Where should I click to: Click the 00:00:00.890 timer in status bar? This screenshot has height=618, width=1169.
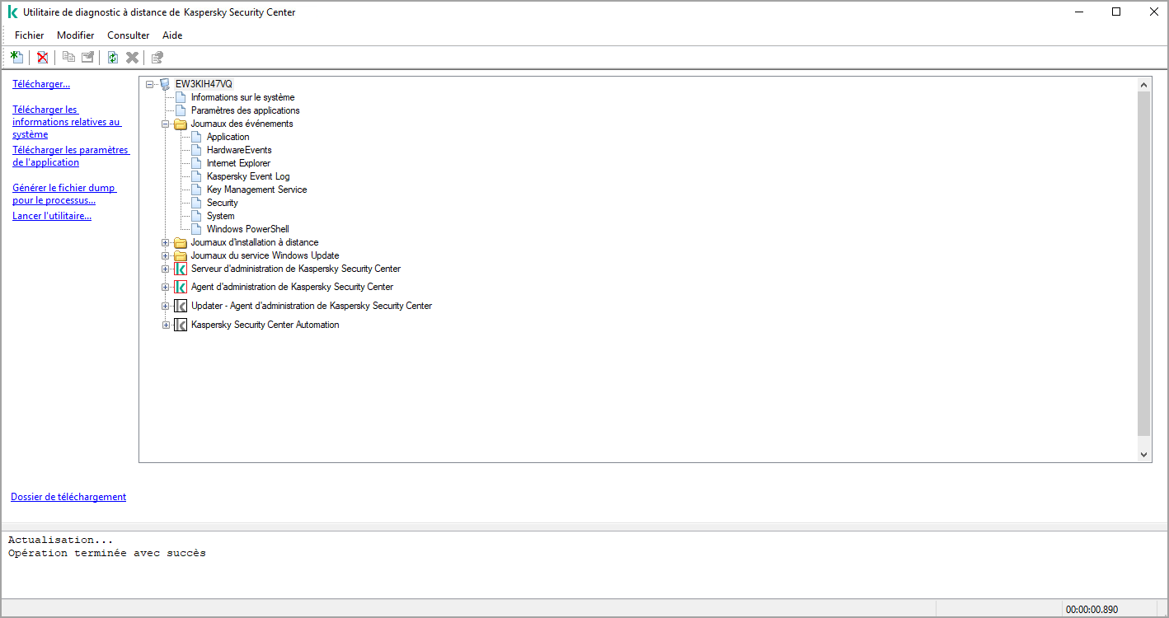coord(1092,610)
